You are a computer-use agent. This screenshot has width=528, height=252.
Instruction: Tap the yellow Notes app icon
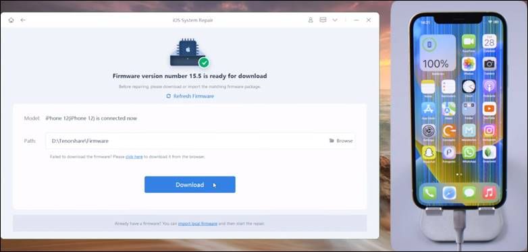coord(428,87)
